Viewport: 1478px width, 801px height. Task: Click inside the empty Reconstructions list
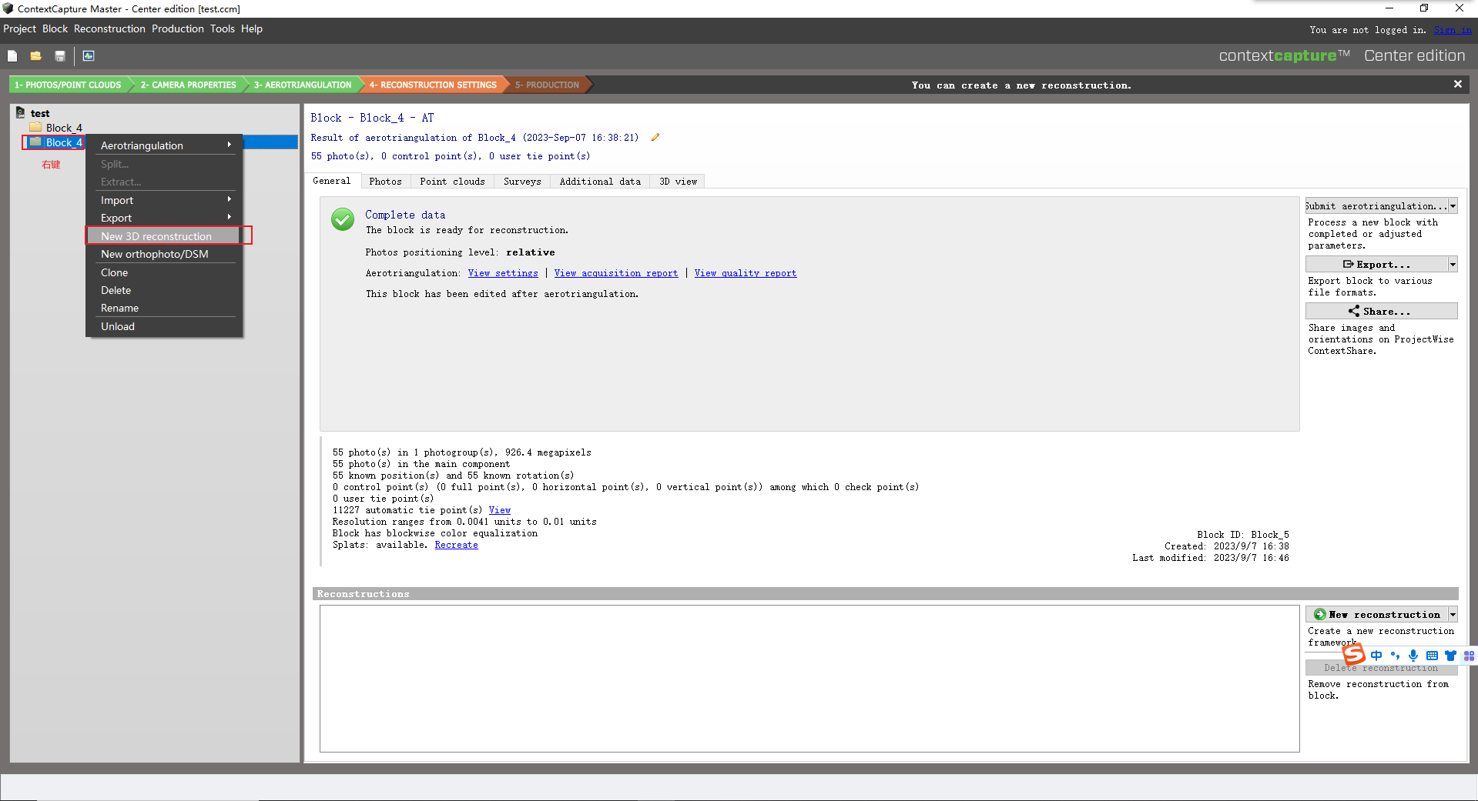(x=809, y=678)
